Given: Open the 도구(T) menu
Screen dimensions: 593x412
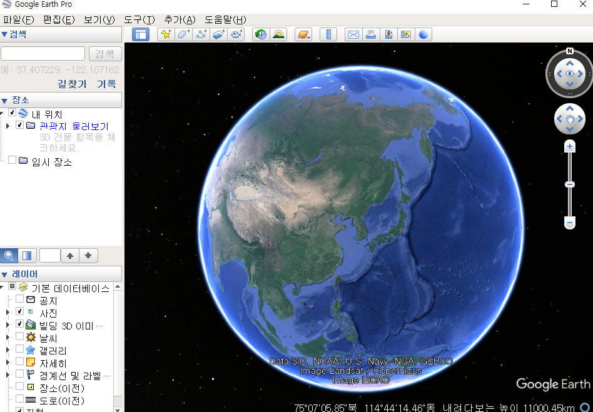Looking at the screenshot, I should [139, 19].
